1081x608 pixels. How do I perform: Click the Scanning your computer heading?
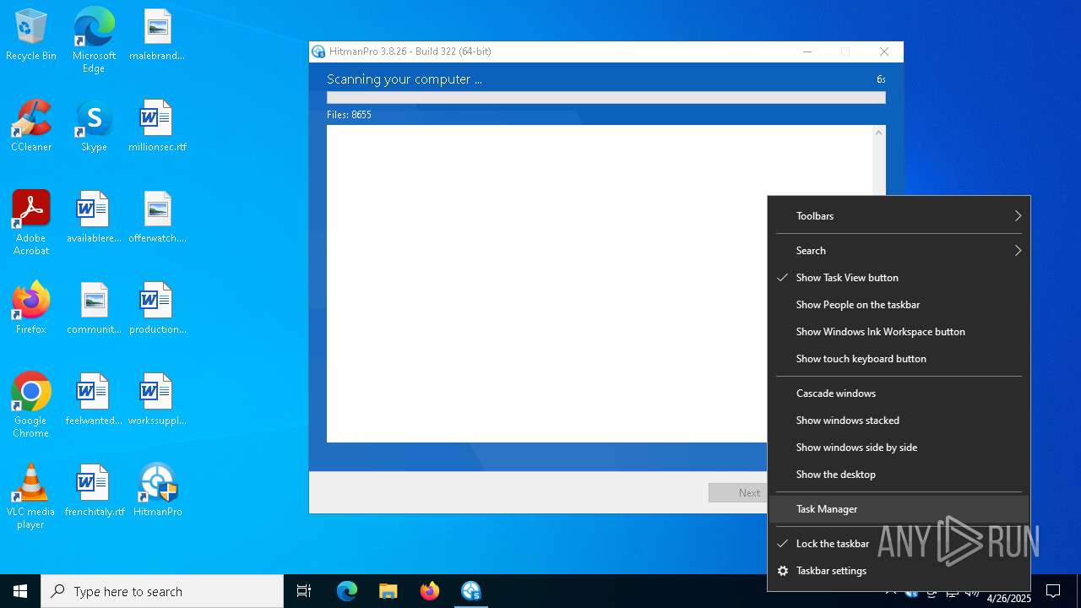tap(405, 79)
